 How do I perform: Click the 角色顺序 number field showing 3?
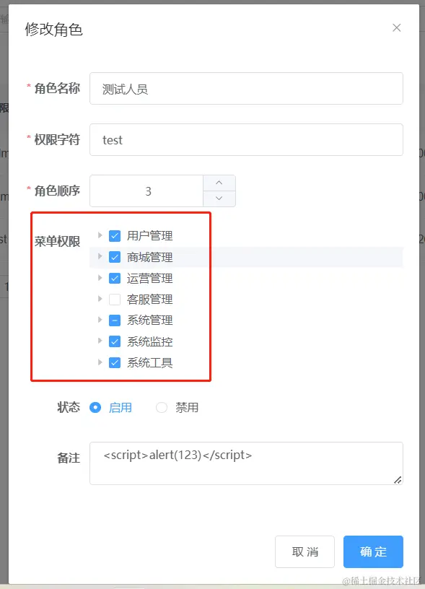(146, 191)
